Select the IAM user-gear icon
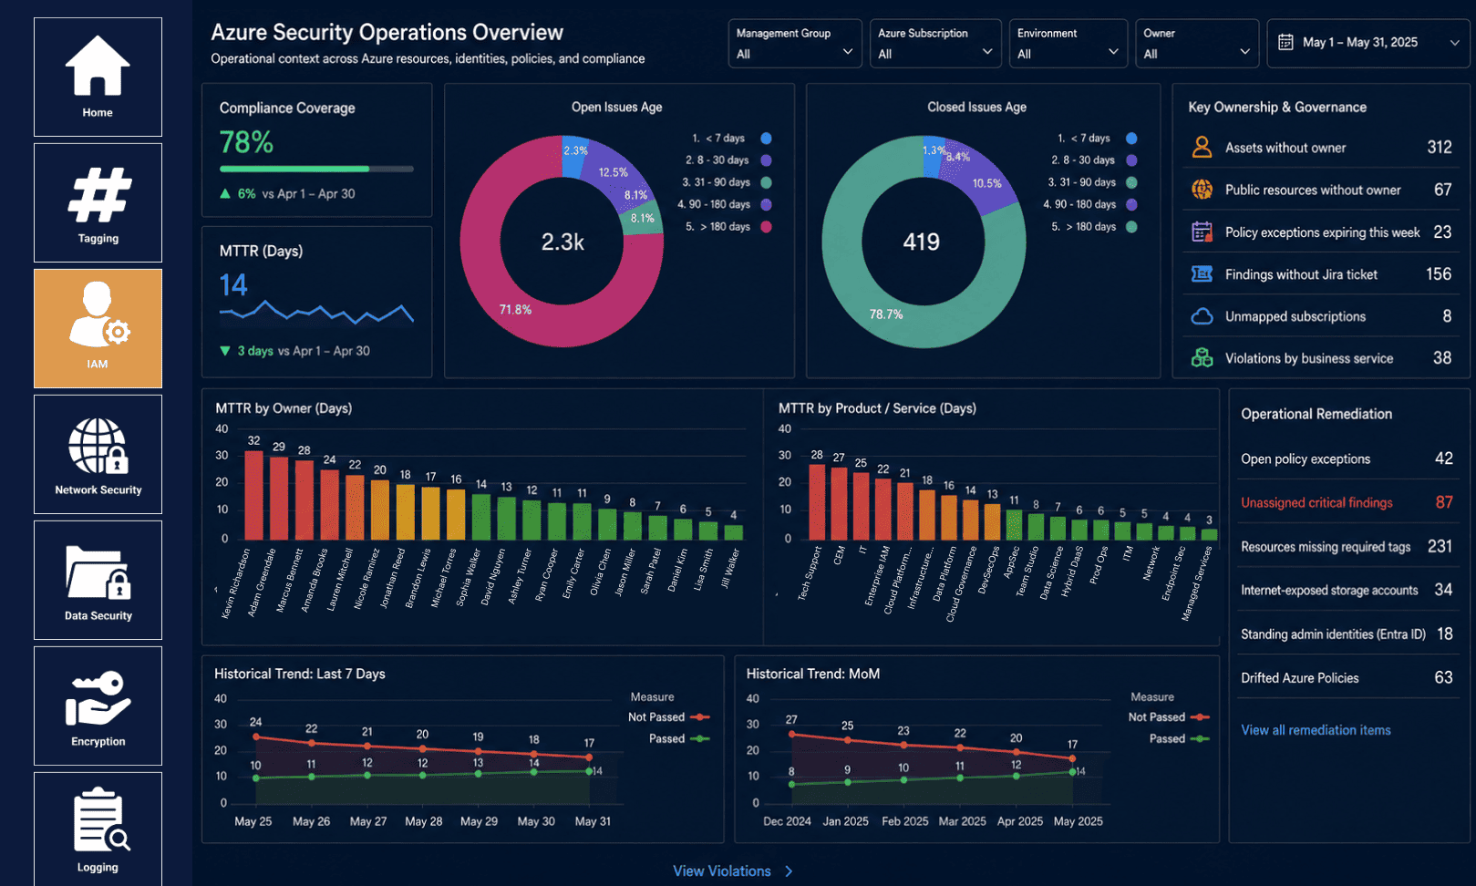Screen dimensions: 1476x886 click(x=98, y=314)
